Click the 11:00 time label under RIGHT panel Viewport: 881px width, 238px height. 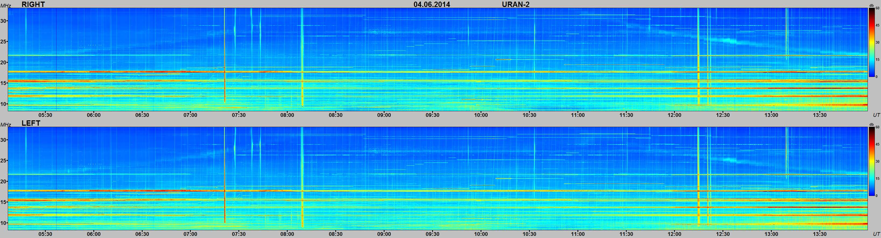point(578,115)
